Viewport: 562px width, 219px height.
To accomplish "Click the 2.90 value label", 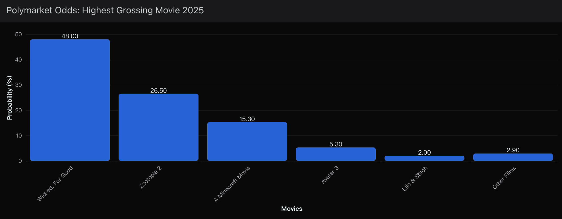I will (x=513, y=150).
